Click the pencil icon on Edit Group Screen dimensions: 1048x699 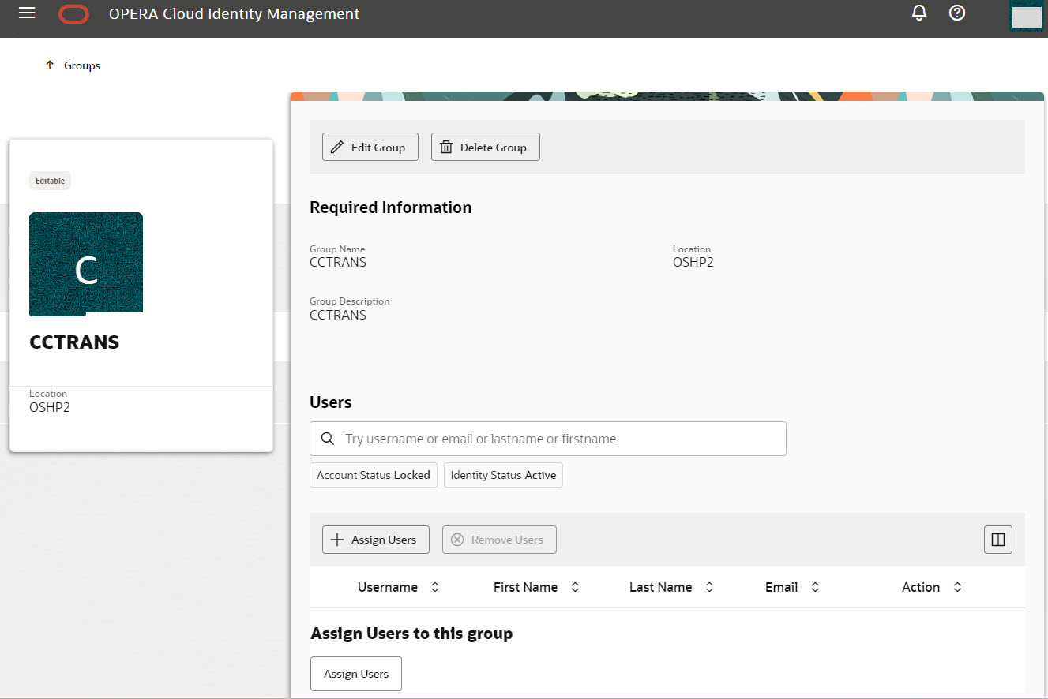coord(339,147)
